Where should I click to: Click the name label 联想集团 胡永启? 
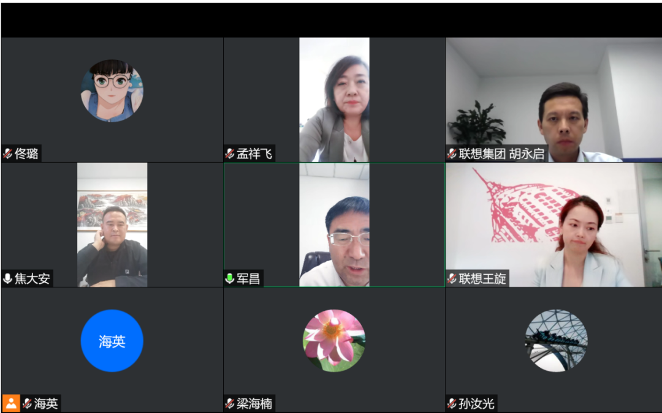point(501,154)
